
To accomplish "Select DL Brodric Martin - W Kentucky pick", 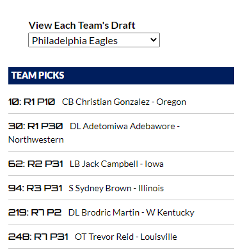I will tap(131, 212).
